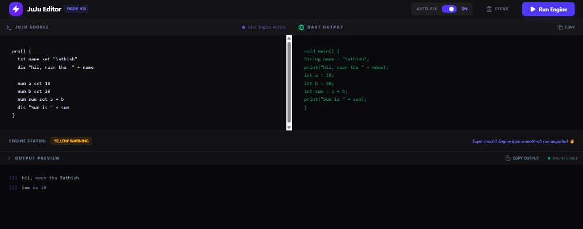Click the JUJU SOURCE panel heading
The image size is (583, 229).
(x=32, y=27)
